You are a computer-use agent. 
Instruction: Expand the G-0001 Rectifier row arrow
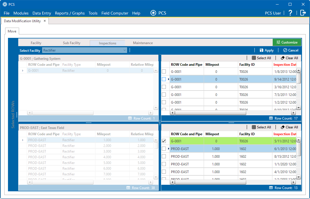23,71
